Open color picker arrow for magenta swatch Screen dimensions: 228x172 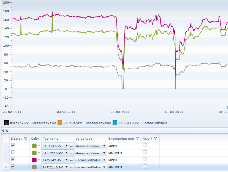pos(39,160)
